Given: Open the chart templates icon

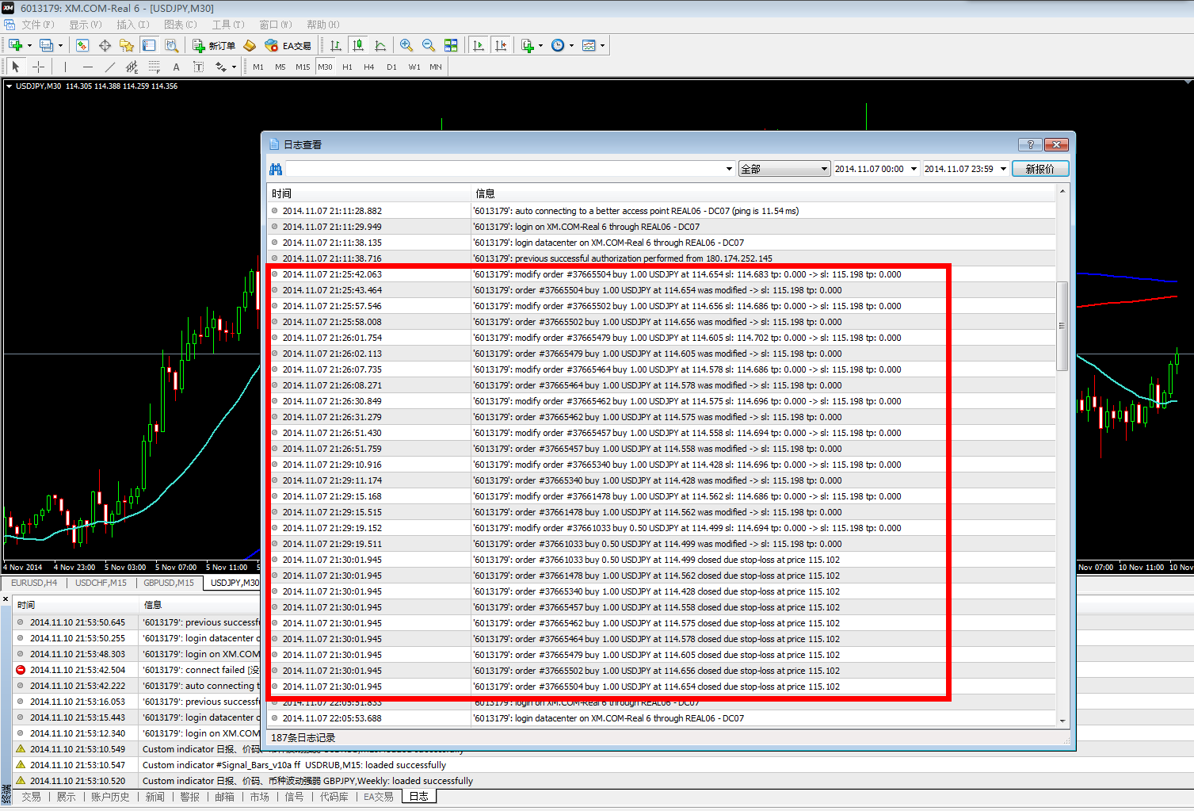Looking at the screenshot, I should click(589, 45).
